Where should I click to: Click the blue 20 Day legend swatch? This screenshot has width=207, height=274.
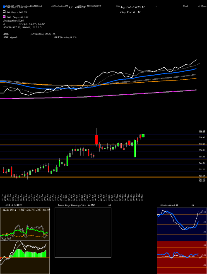click(5, 7)
